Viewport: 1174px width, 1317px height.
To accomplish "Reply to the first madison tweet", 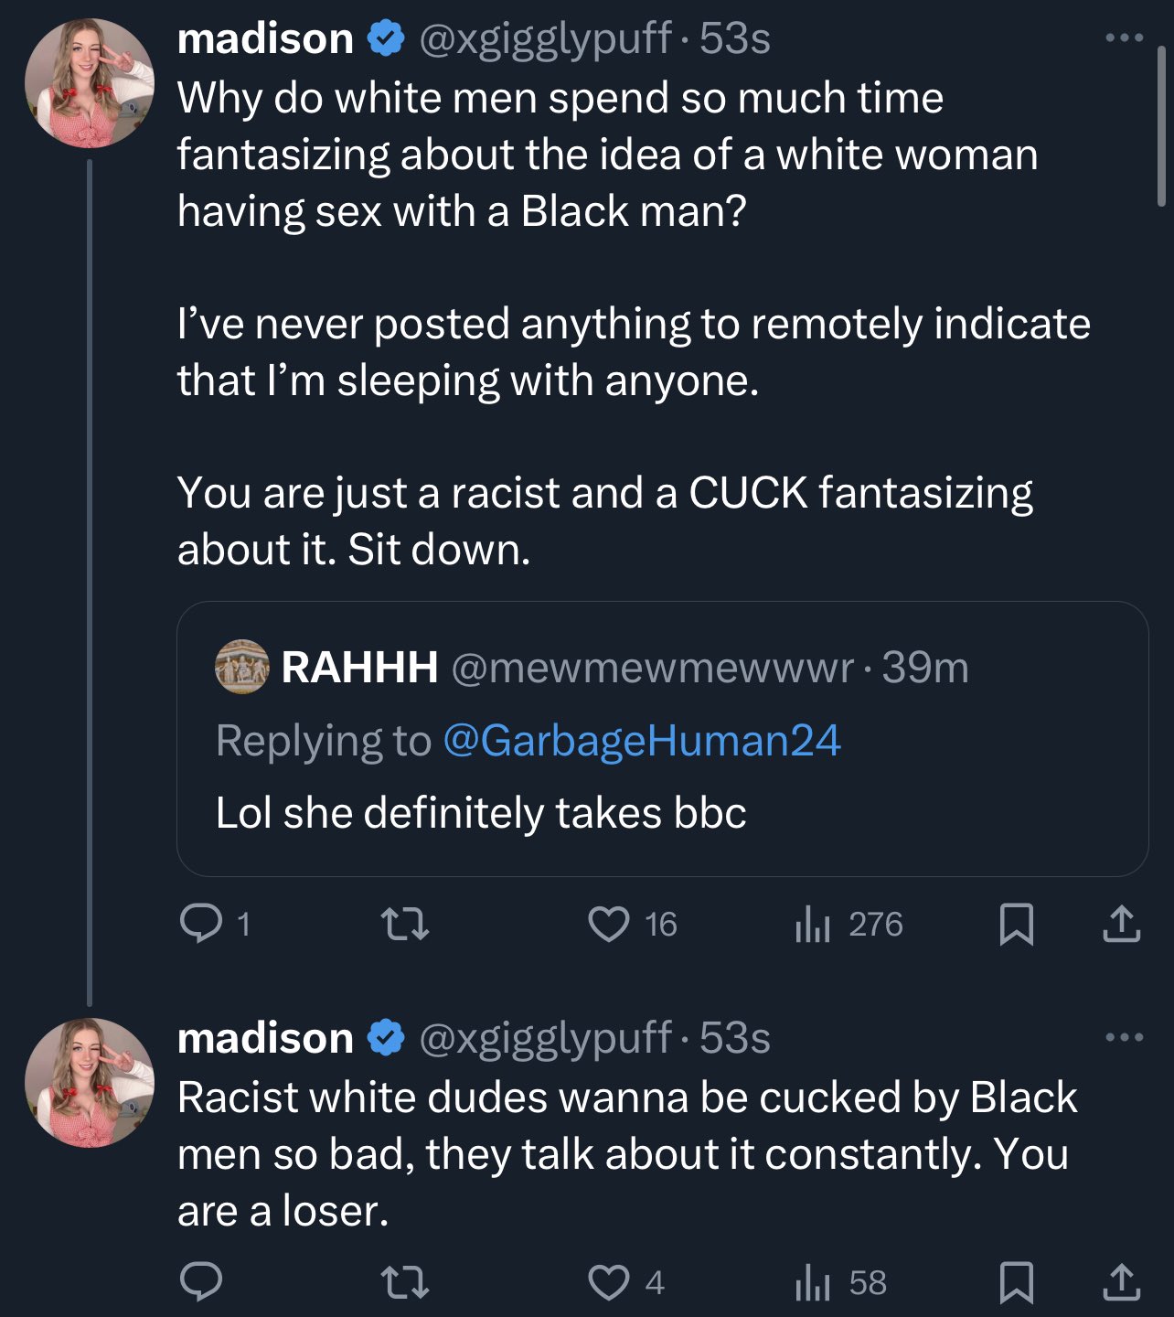I will click(x=201, y=924).
